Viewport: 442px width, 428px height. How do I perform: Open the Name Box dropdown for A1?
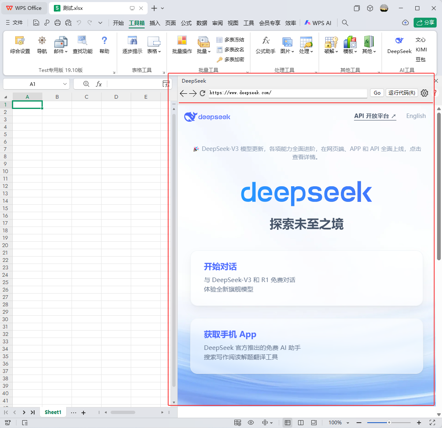pyautogui.click(x=65, y=84)
